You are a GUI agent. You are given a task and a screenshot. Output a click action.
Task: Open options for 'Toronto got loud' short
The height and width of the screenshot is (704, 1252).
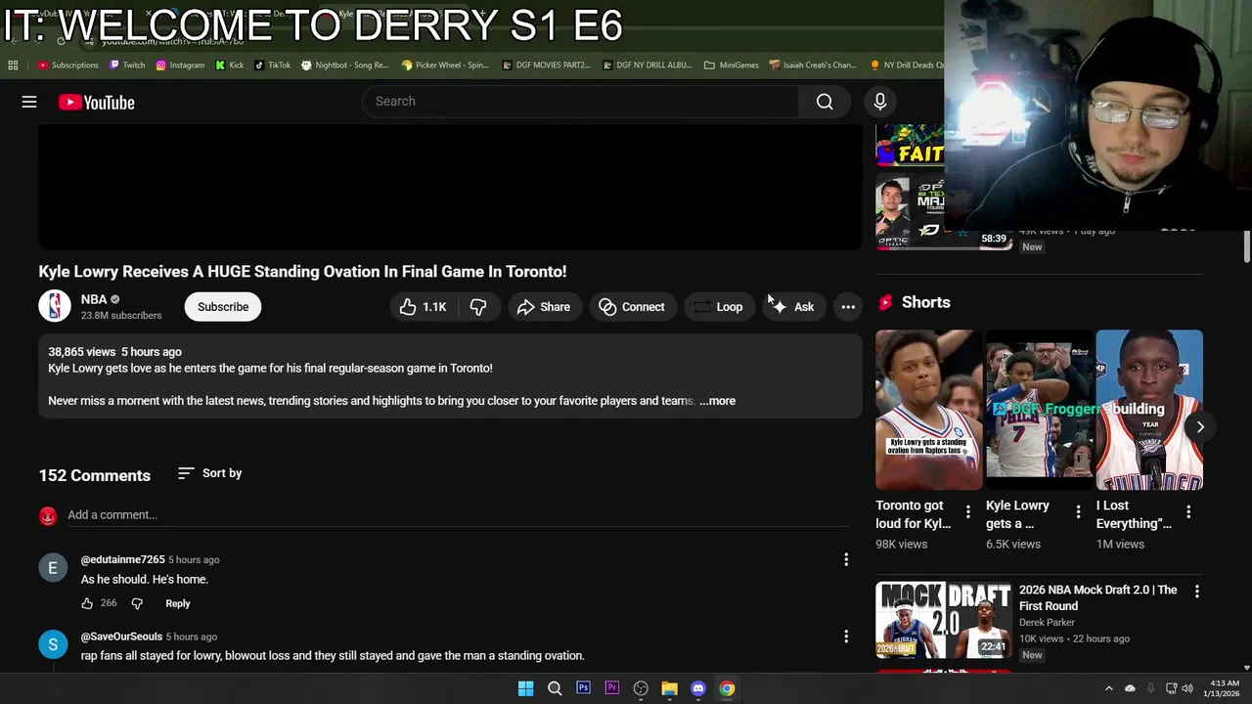point(968,511)
